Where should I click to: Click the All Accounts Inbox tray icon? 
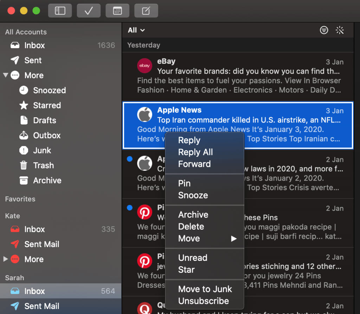[15, 45]
